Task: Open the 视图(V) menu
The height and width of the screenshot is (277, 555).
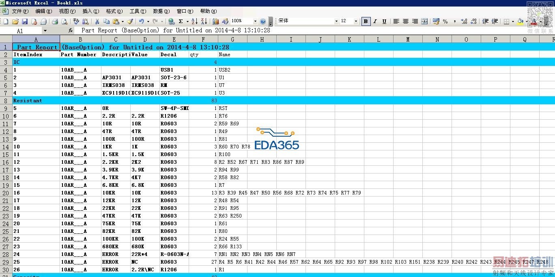Action: click(x=67, y=11)
